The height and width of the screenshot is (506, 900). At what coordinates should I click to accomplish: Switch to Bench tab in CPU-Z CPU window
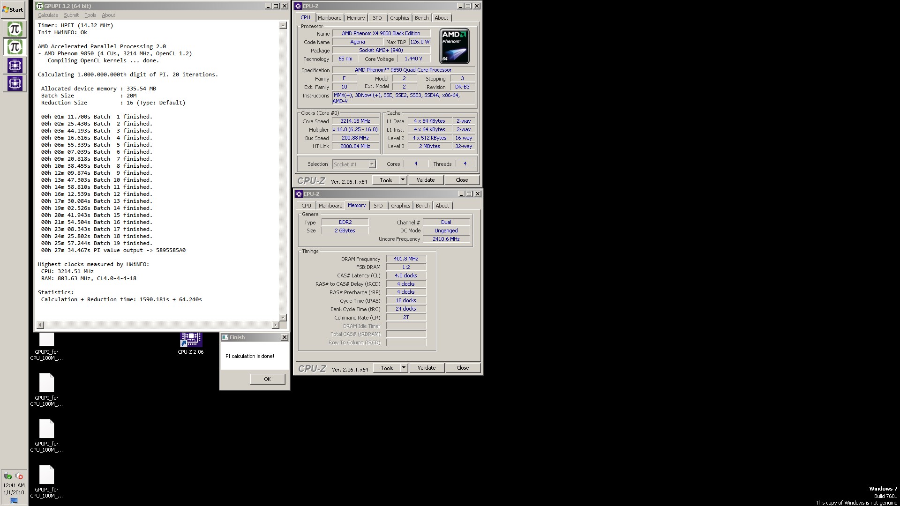tap(422, 18)
